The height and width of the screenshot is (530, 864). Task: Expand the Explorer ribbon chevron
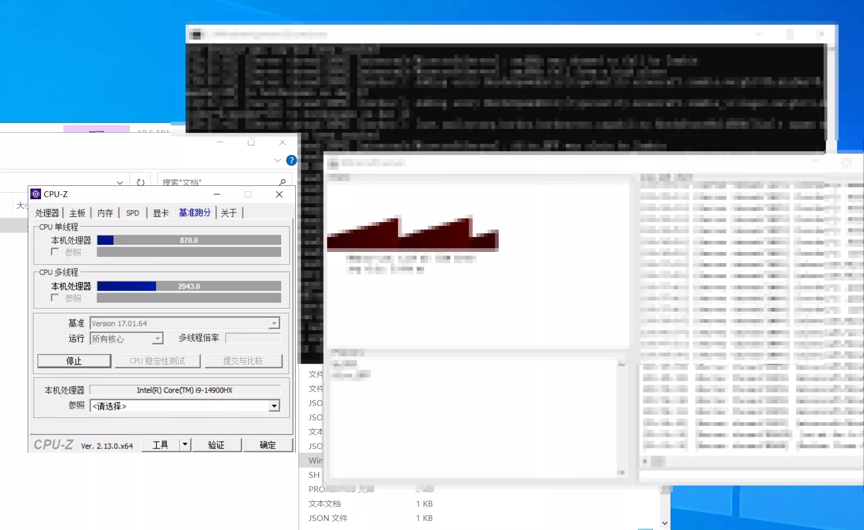point(277,160)
